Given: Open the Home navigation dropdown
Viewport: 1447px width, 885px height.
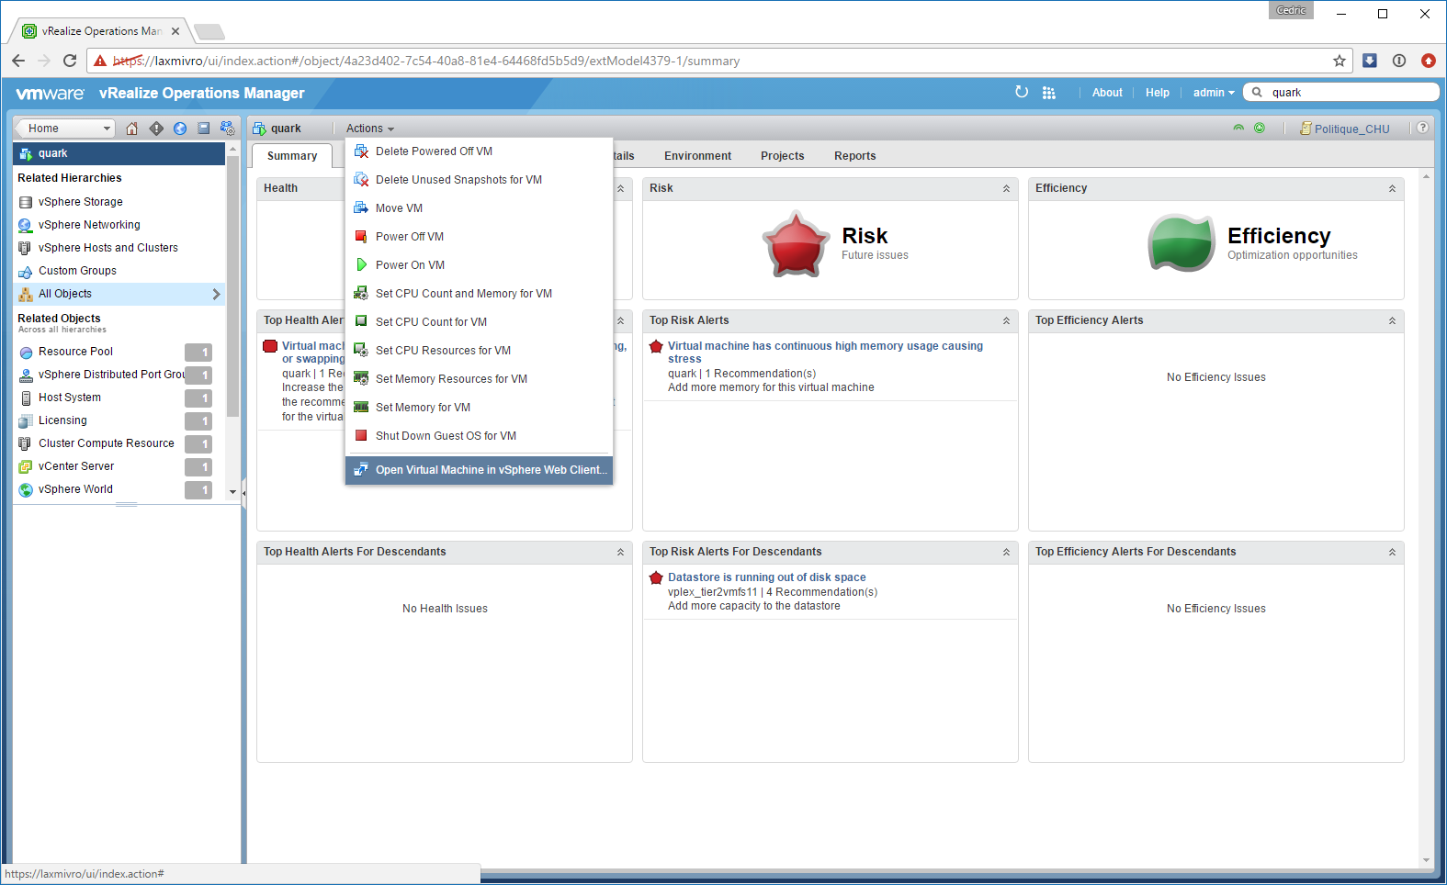Looking at the screenshot, I should click(64, 129).
